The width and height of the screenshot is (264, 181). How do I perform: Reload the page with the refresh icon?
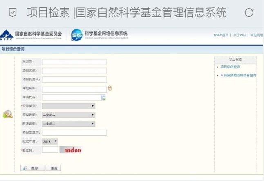(249, 13)
